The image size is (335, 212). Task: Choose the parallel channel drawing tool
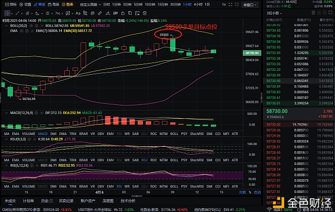pos(27,13)
